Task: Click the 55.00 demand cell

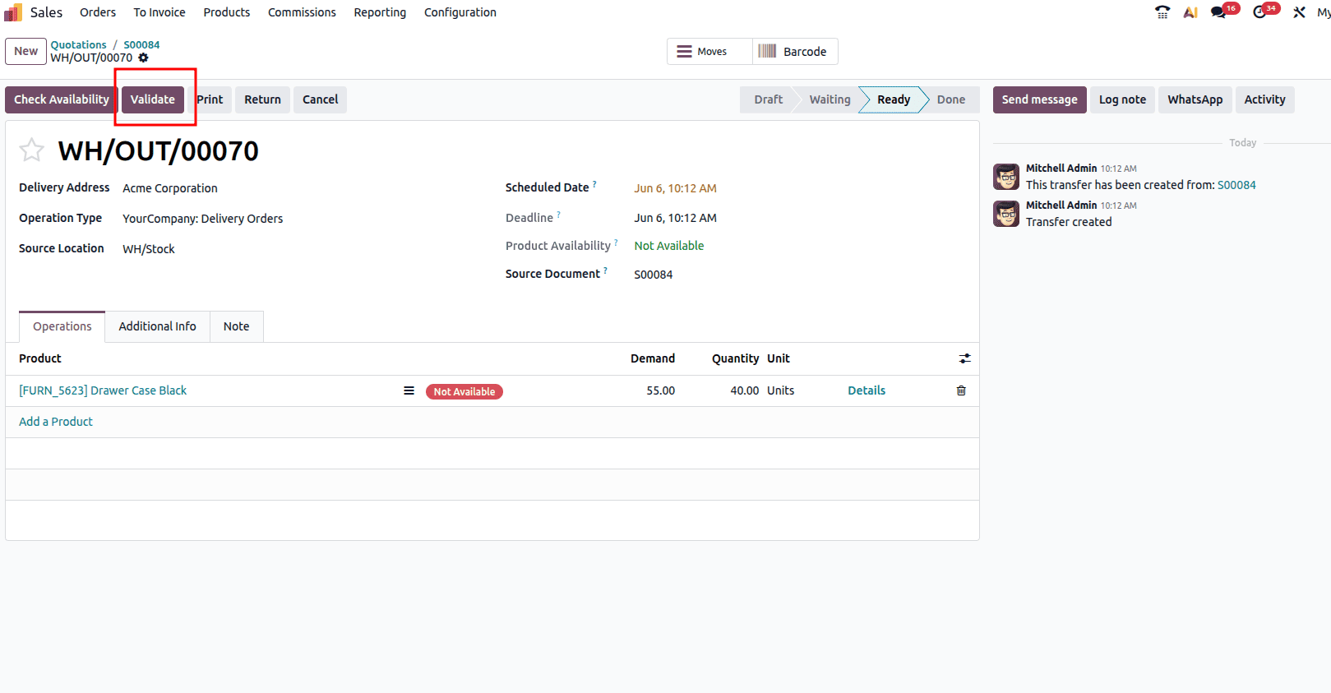Action: click(660, 390)
